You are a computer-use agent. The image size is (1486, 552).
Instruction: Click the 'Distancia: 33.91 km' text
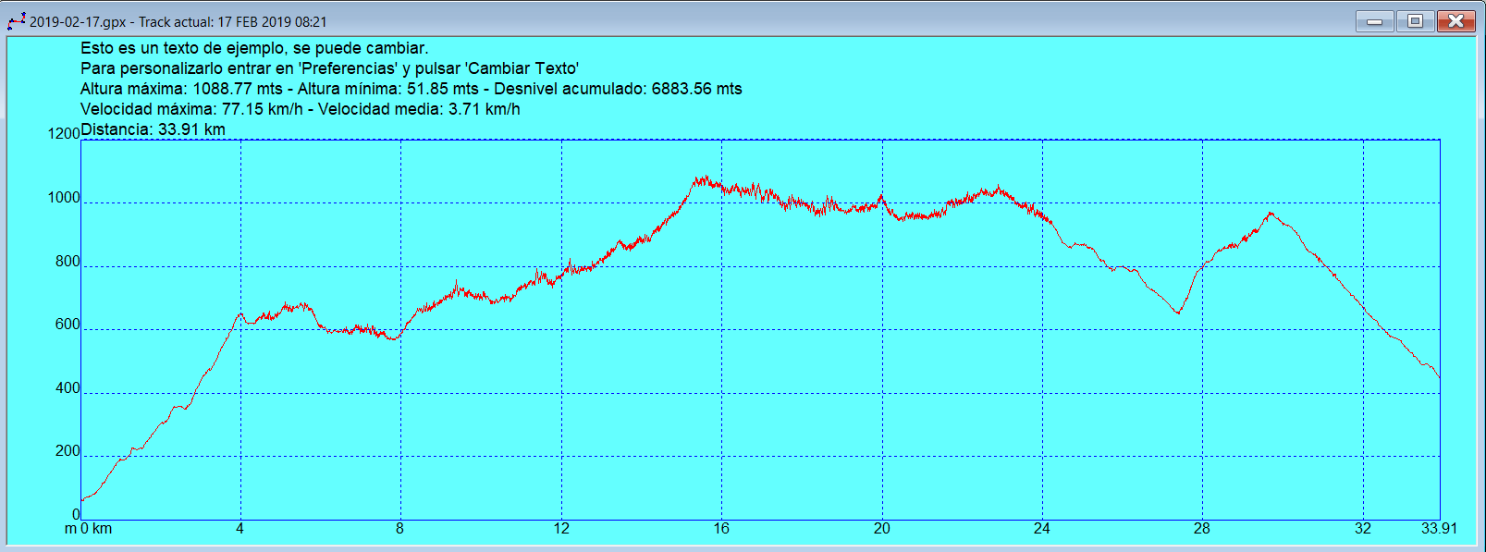[x=153, y=129]
